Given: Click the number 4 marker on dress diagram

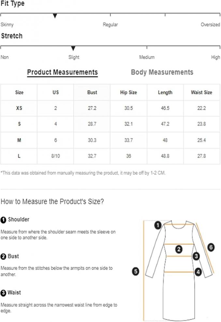Looking at the screenshot, I should pyautogui.click(x=198, y=272).
